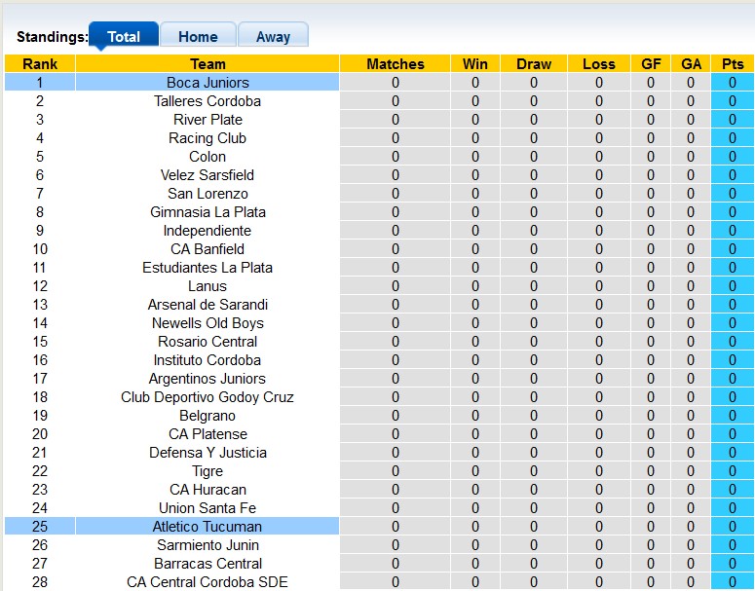
Task: Click the Team column header
Action: tap(208, 64)
